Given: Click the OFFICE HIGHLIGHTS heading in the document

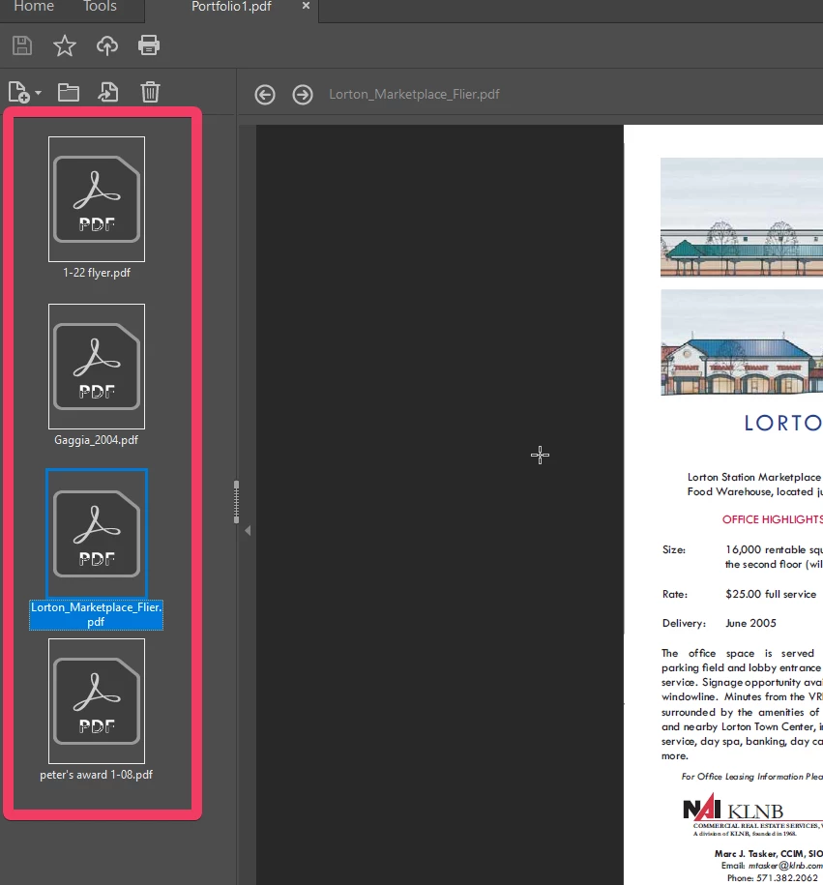Looking at the screenshot, I should (772, 519).
